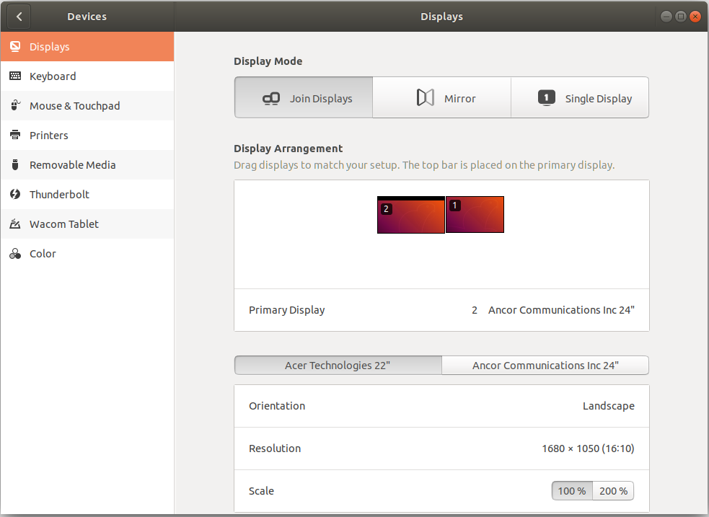Click the Color circles icon
The height and width of the screenshot is (517, 709).
point(15,254)
